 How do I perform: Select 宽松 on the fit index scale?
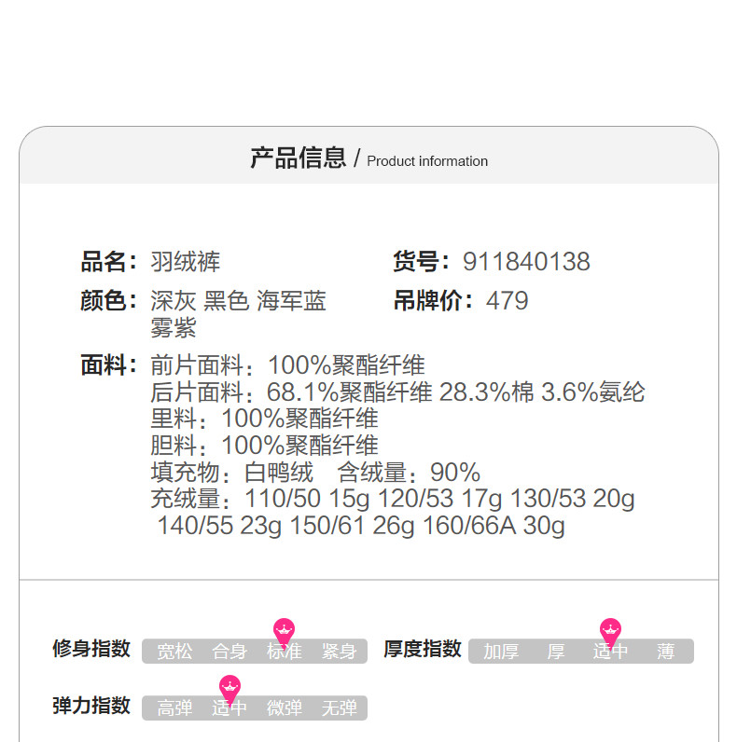tap(174, 652)
